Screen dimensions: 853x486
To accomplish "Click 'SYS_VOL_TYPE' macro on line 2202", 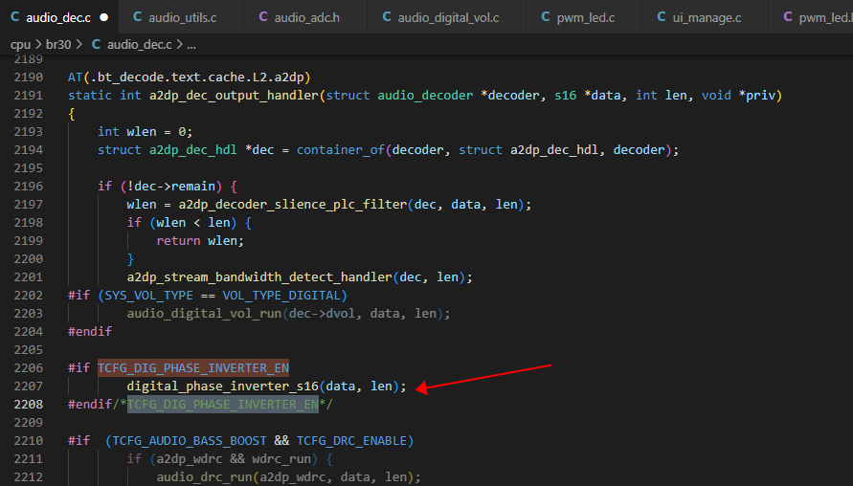I will click(x=148, y=296).
